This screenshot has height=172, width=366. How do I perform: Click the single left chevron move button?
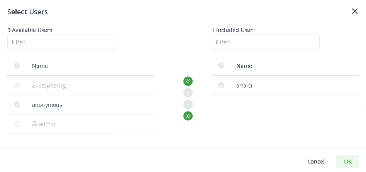tap(188, 93)
